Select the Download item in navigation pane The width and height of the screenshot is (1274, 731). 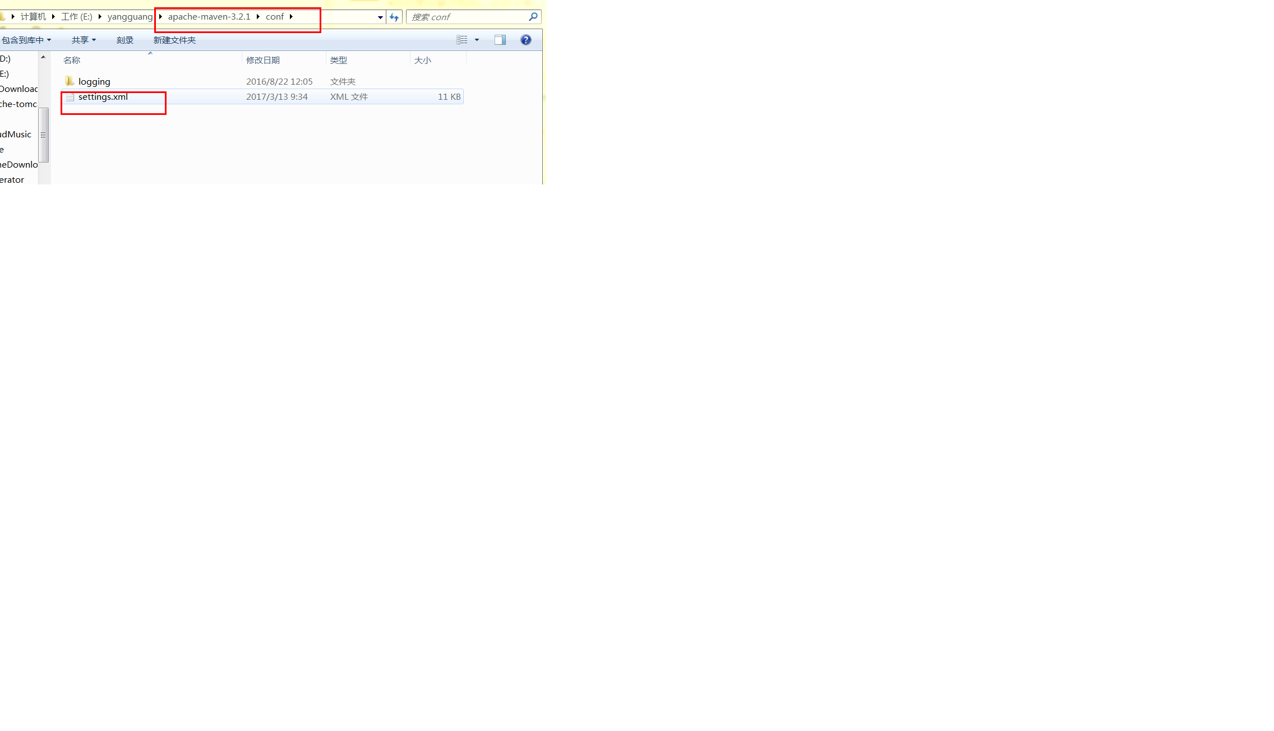click(x=19, y=89)
